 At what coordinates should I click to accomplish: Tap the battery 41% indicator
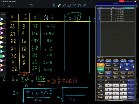pyautogui.click(x=135, y=1)
